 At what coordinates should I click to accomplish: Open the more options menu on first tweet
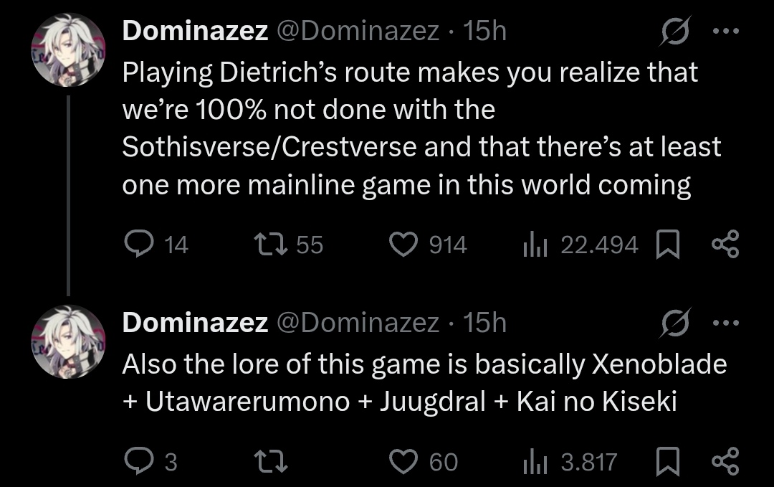pos(726,31)
